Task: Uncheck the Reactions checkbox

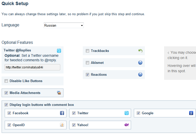Action: coord(88,74)
